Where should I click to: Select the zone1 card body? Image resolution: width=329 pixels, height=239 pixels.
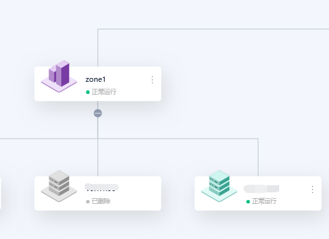point(98,84)
